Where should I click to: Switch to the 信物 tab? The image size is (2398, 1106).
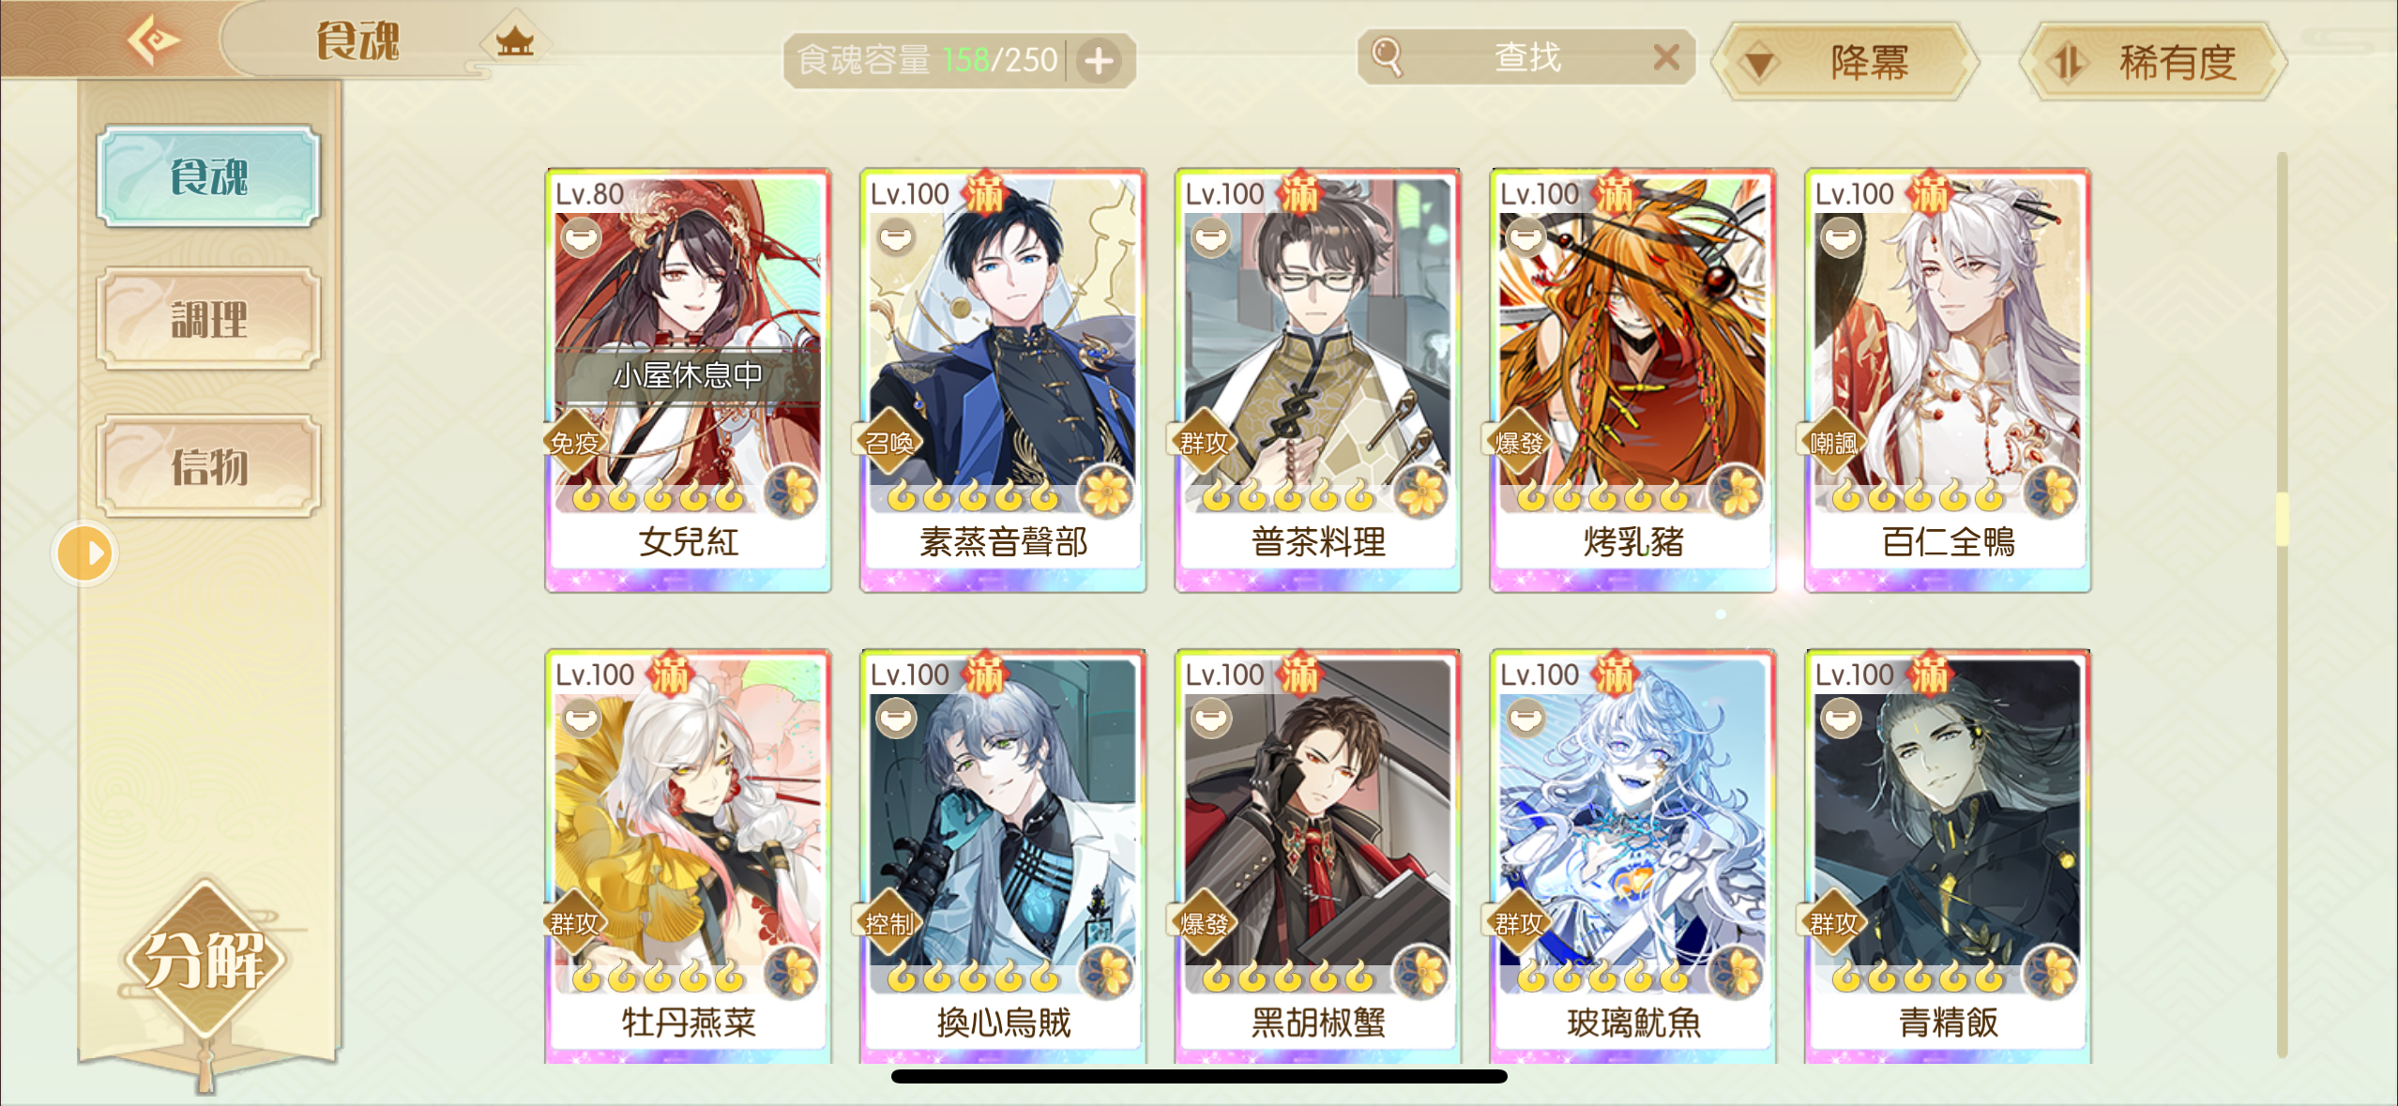click(x=208, y=466)
